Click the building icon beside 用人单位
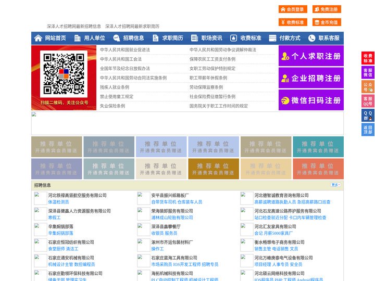The image size is (375, 281). pyautogui.click(x=77, y=38)
